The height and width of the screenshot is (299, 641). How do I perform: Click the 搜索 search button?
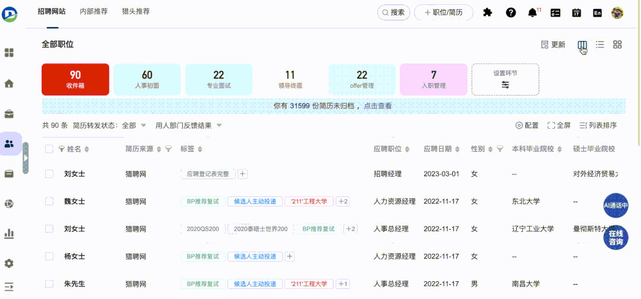click(x=394, y=12)
